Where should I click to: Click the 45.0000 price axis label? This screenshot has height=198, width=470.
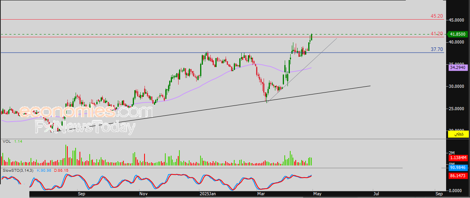pos(457,20)
